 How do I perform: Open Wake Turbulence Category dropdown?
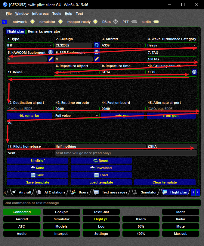[x=194, y=45]
